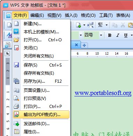The width and height of the screenshot is (133, 136).
Task: Click the Paste clipboard icon
Action: click(131, 25)
